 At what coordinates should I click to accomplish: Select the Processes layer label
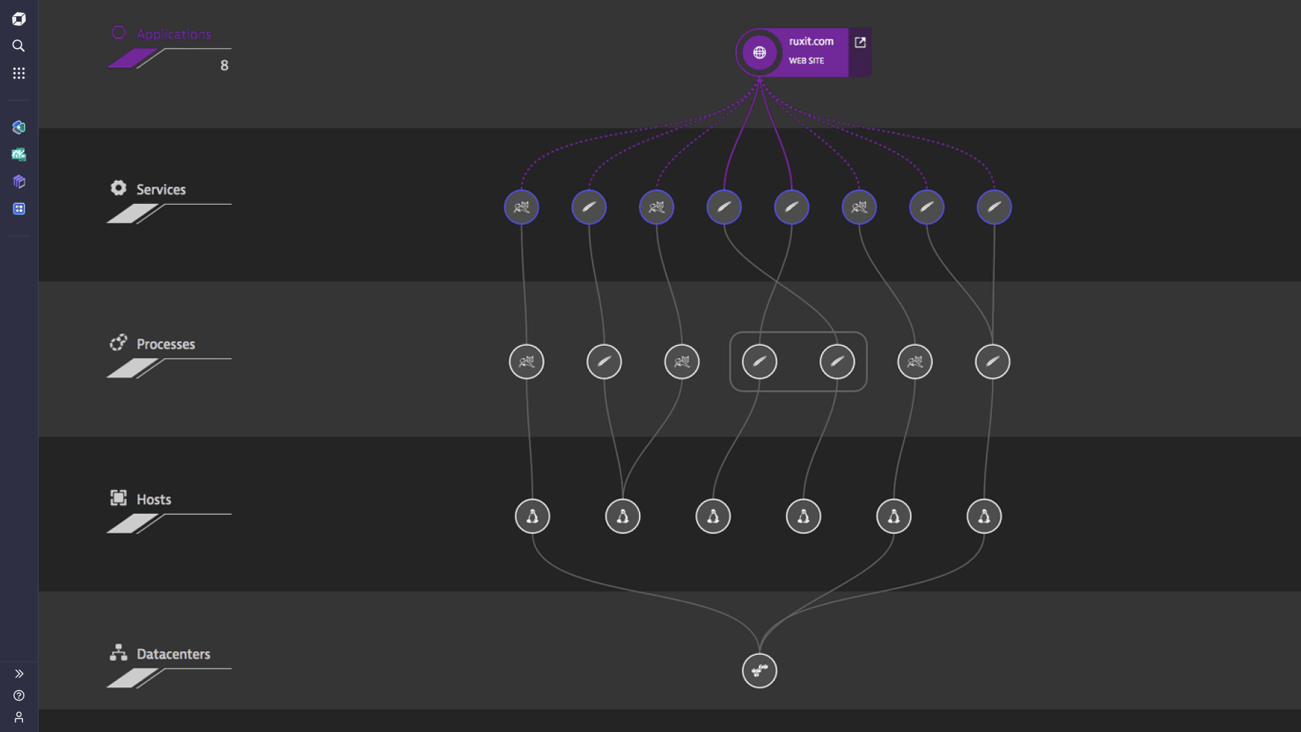(x=165, y=344)
